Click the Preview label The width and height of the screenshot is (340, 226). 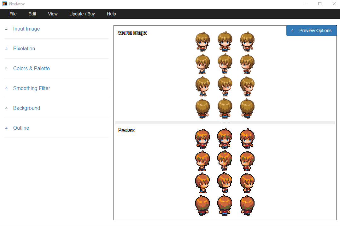coord(126,130)
